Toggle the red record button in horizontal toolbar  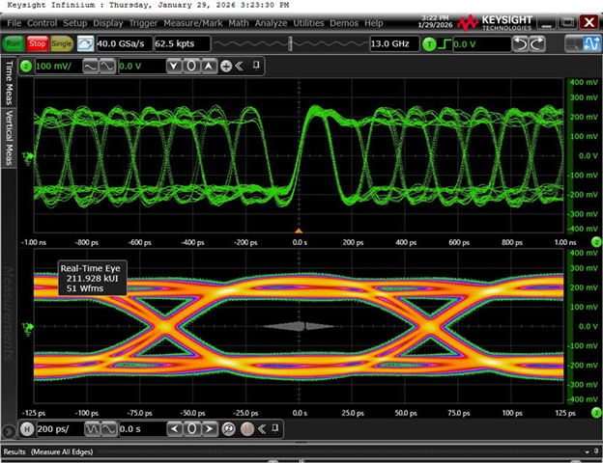246,428
